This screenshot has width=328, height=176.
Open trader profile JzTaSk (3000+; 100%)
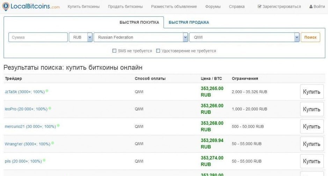(x=25, y=92)
